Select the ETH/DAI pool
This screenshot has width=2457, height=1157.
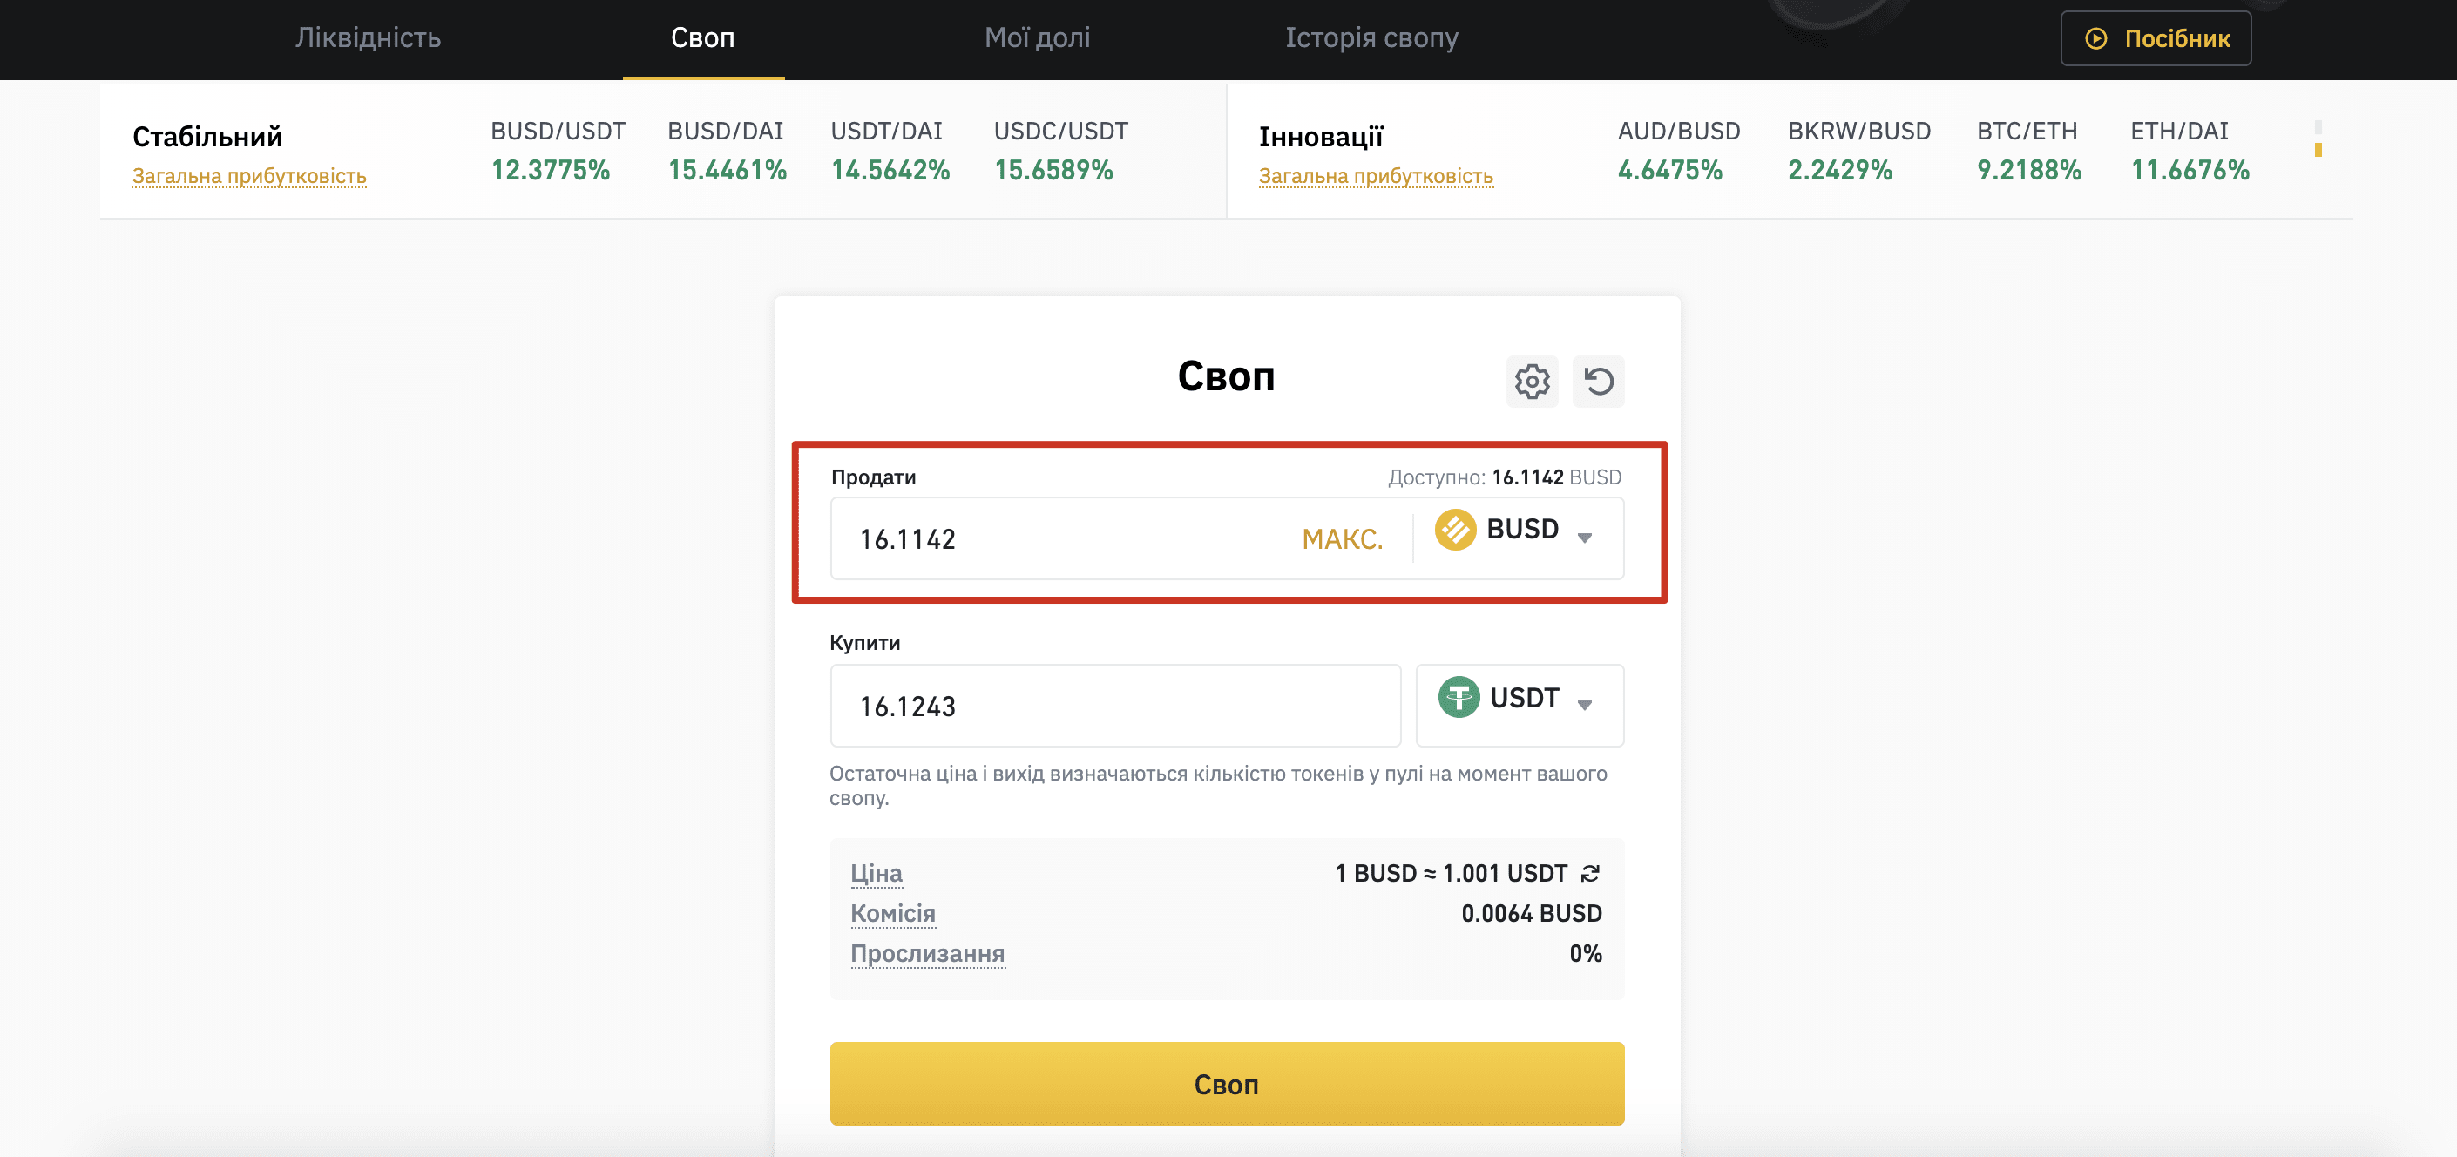coord(2179,132)
